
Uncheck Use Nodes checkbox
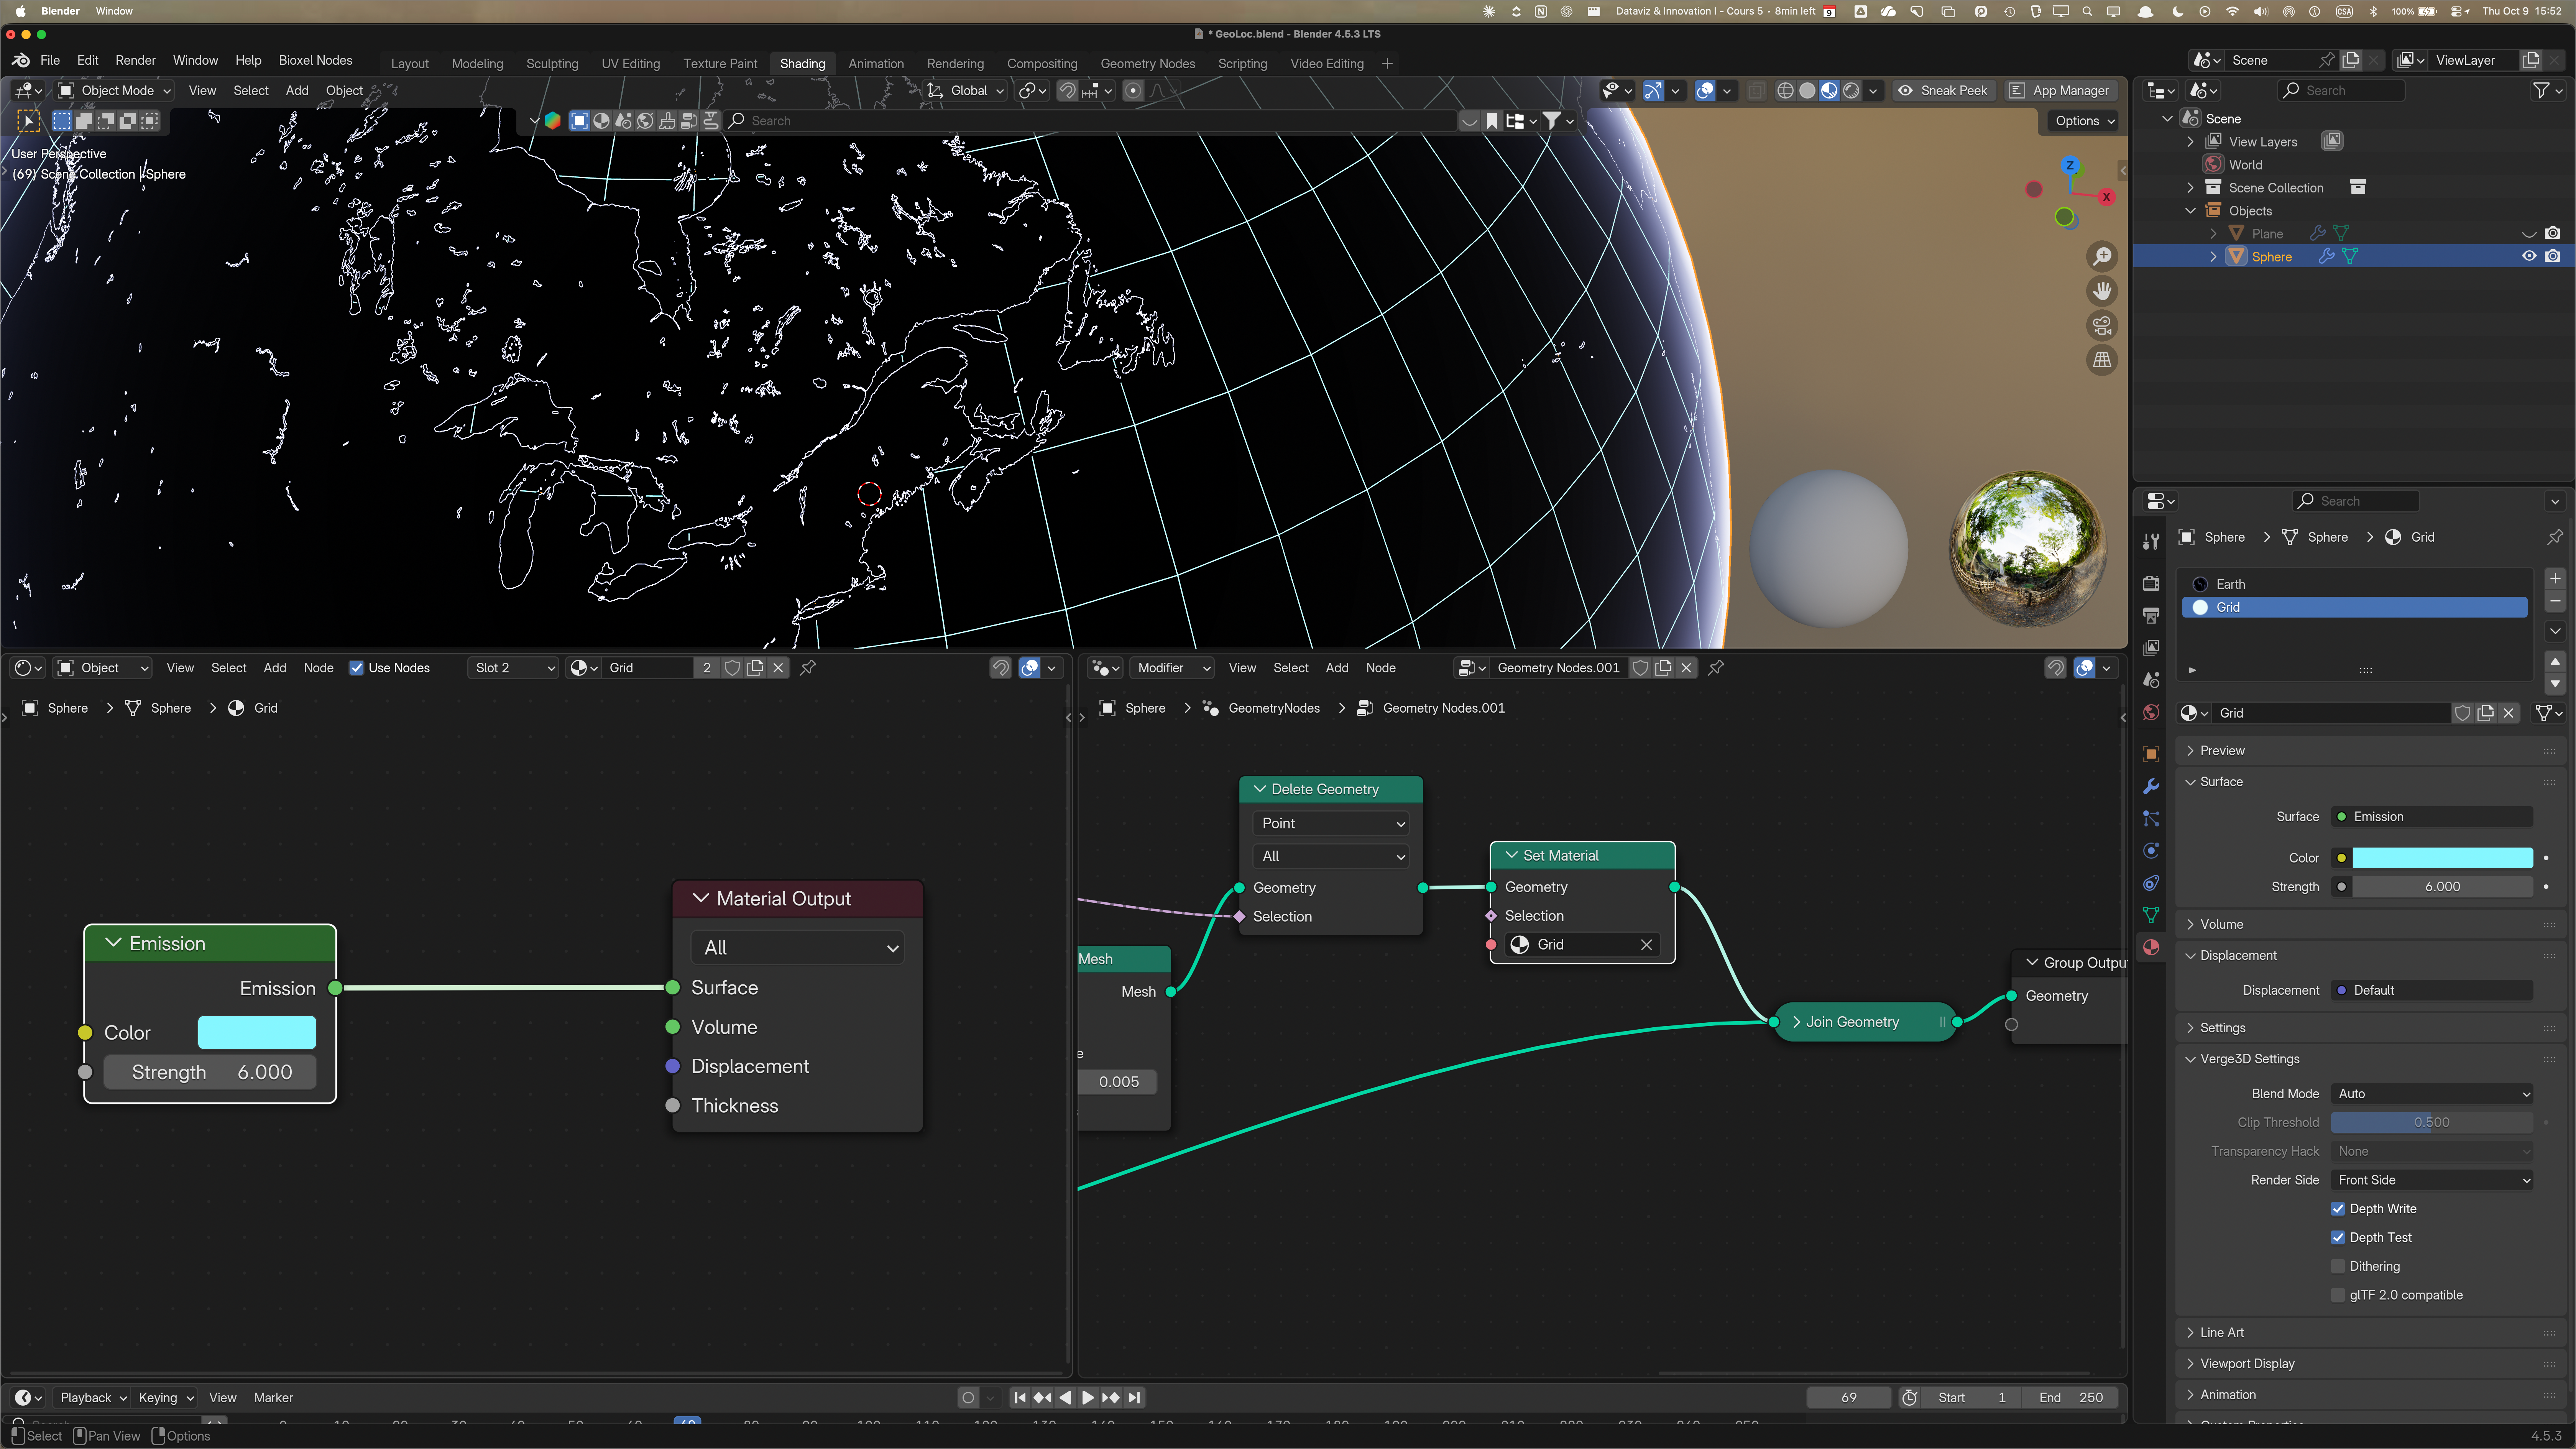pos(356,668)
